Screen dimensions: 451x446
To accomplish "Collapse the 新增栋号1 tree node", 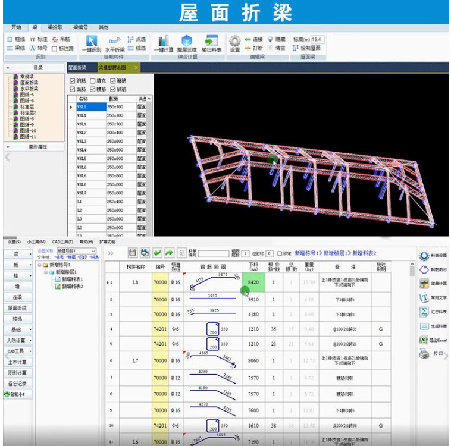I will coord(39,265).
